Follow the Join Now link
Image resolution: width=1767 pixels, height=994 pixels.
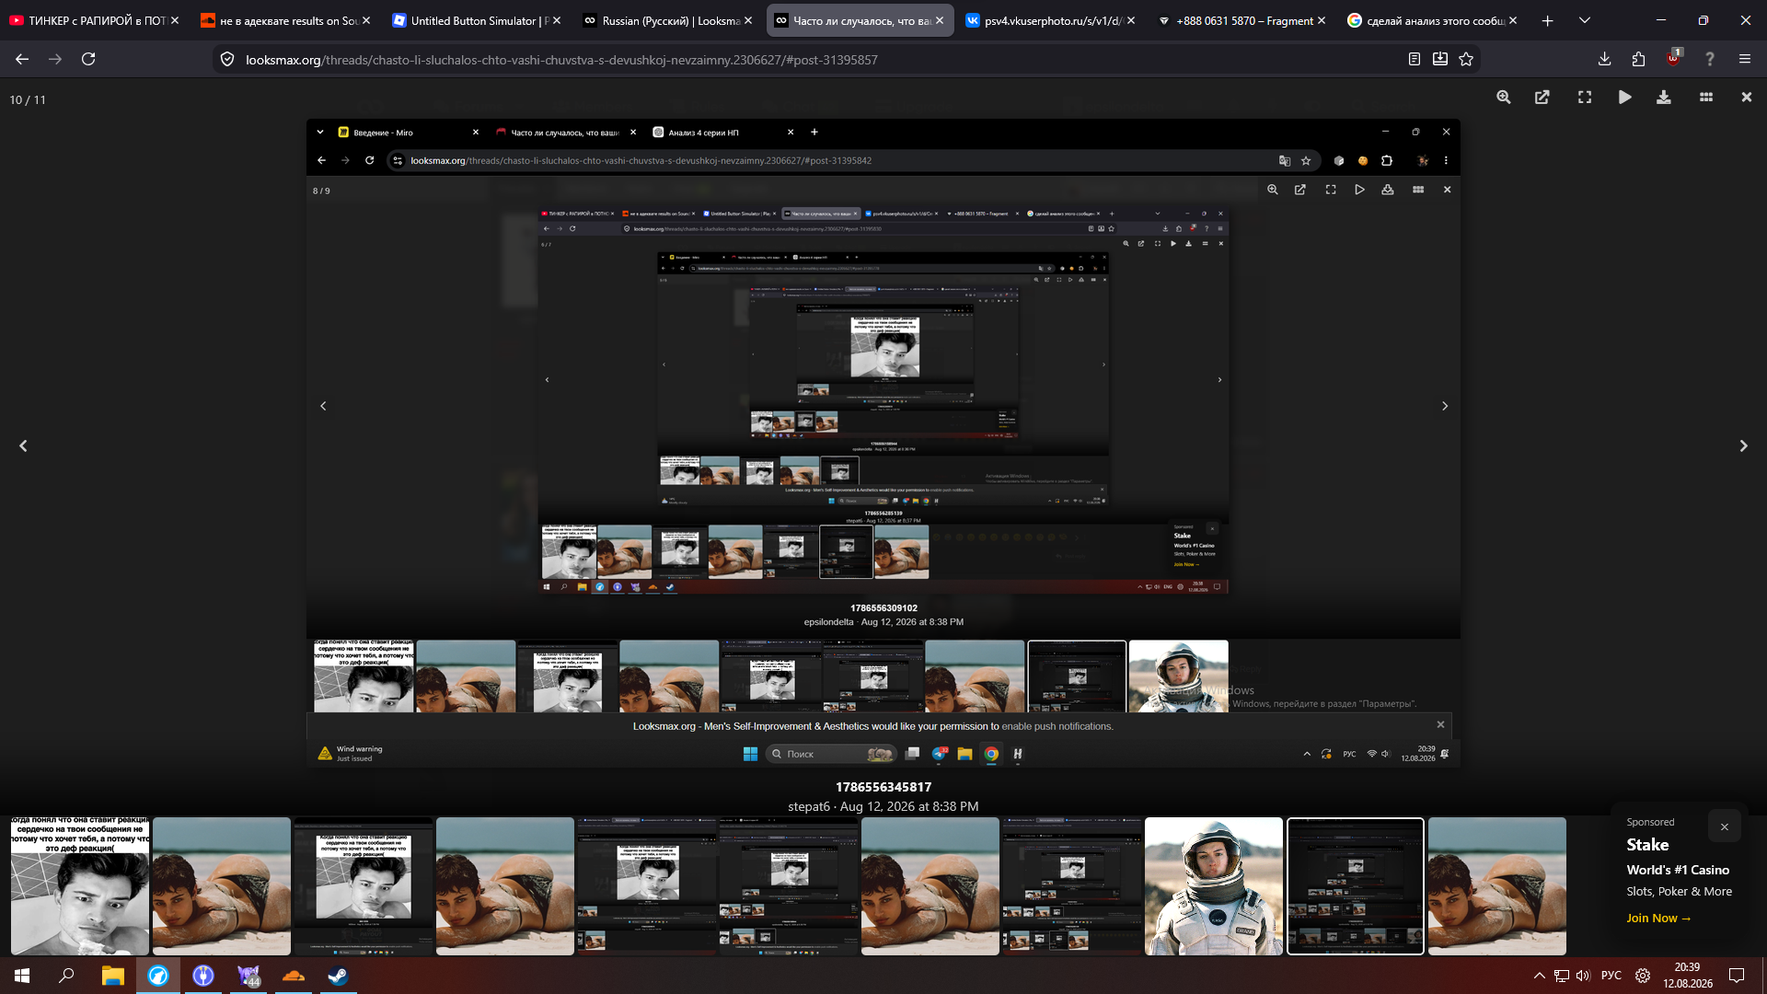[1658, 919]
